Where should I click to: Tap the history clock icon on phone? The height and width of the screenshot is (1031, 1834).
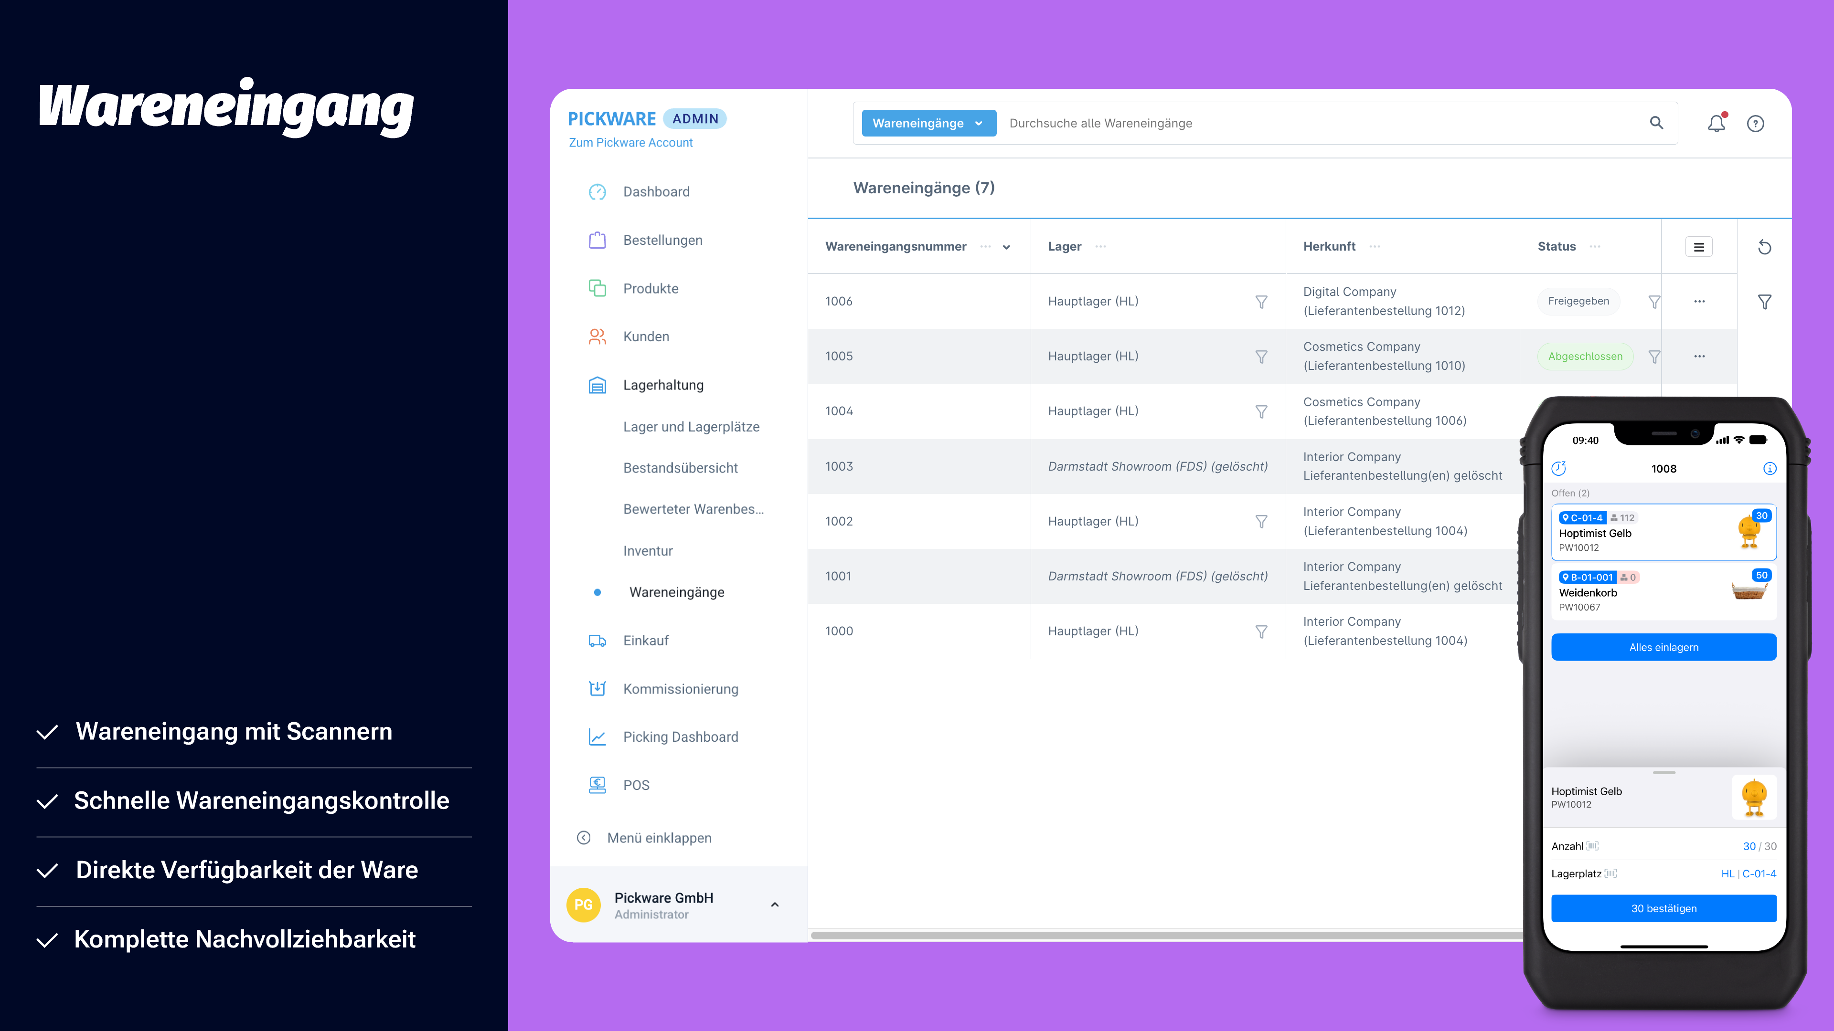pyautogui.click(x=1558, y=468)
